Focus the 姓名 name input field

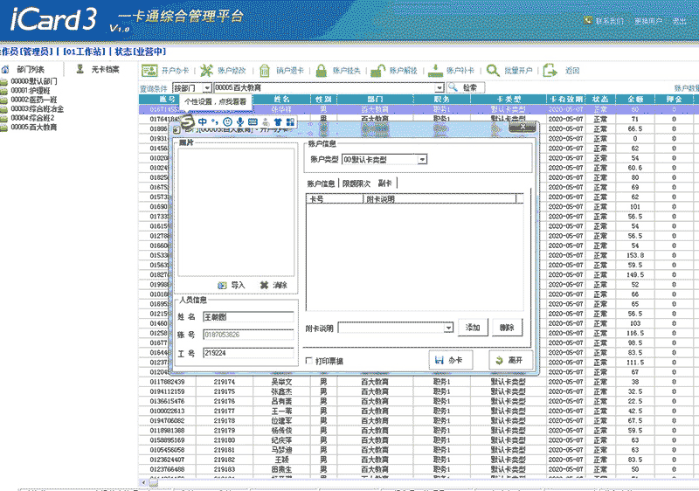(248, 317)
